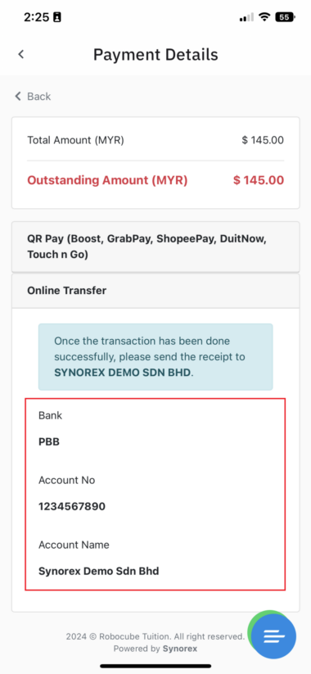Tap the home indicator bar
Screen dimensions: 311x674
(x=155, y=666)
